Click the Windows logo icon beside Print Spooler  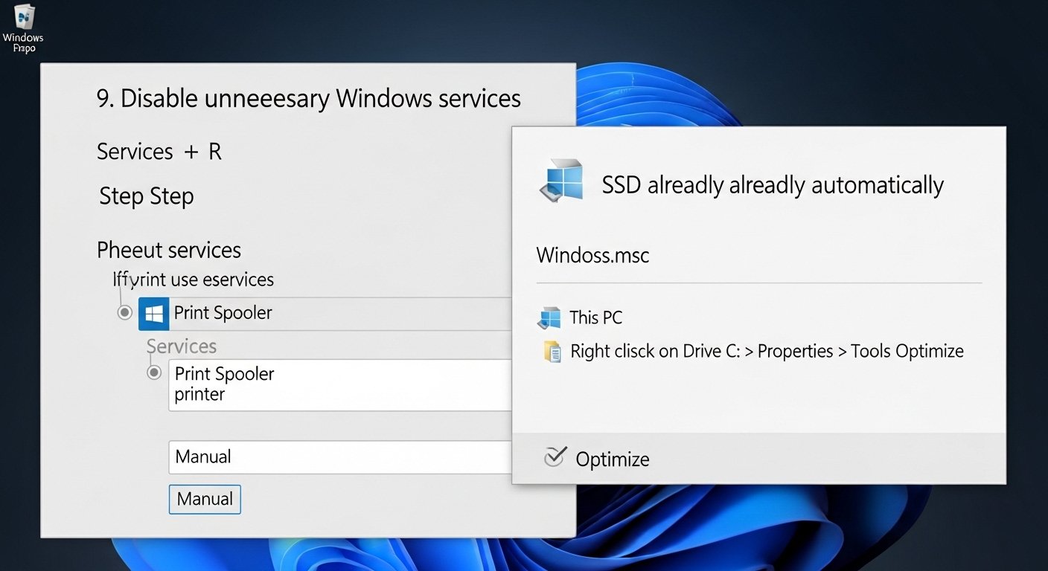tap(154, 314)
